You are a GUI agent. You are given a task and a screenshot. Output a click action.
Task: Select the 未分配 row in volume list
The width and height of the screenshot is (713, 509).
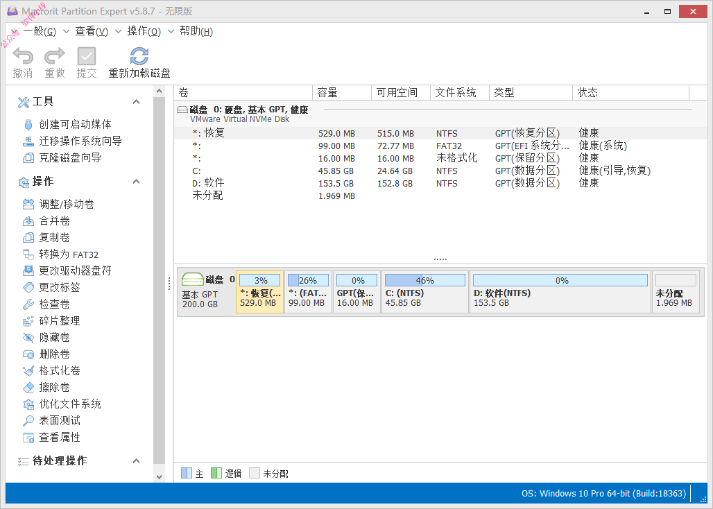[x=441, y=196]
